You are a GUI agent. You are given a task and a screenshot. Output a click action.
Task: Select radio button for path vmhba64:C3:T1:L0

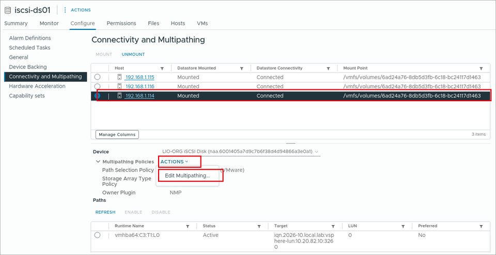coord(98,235)
